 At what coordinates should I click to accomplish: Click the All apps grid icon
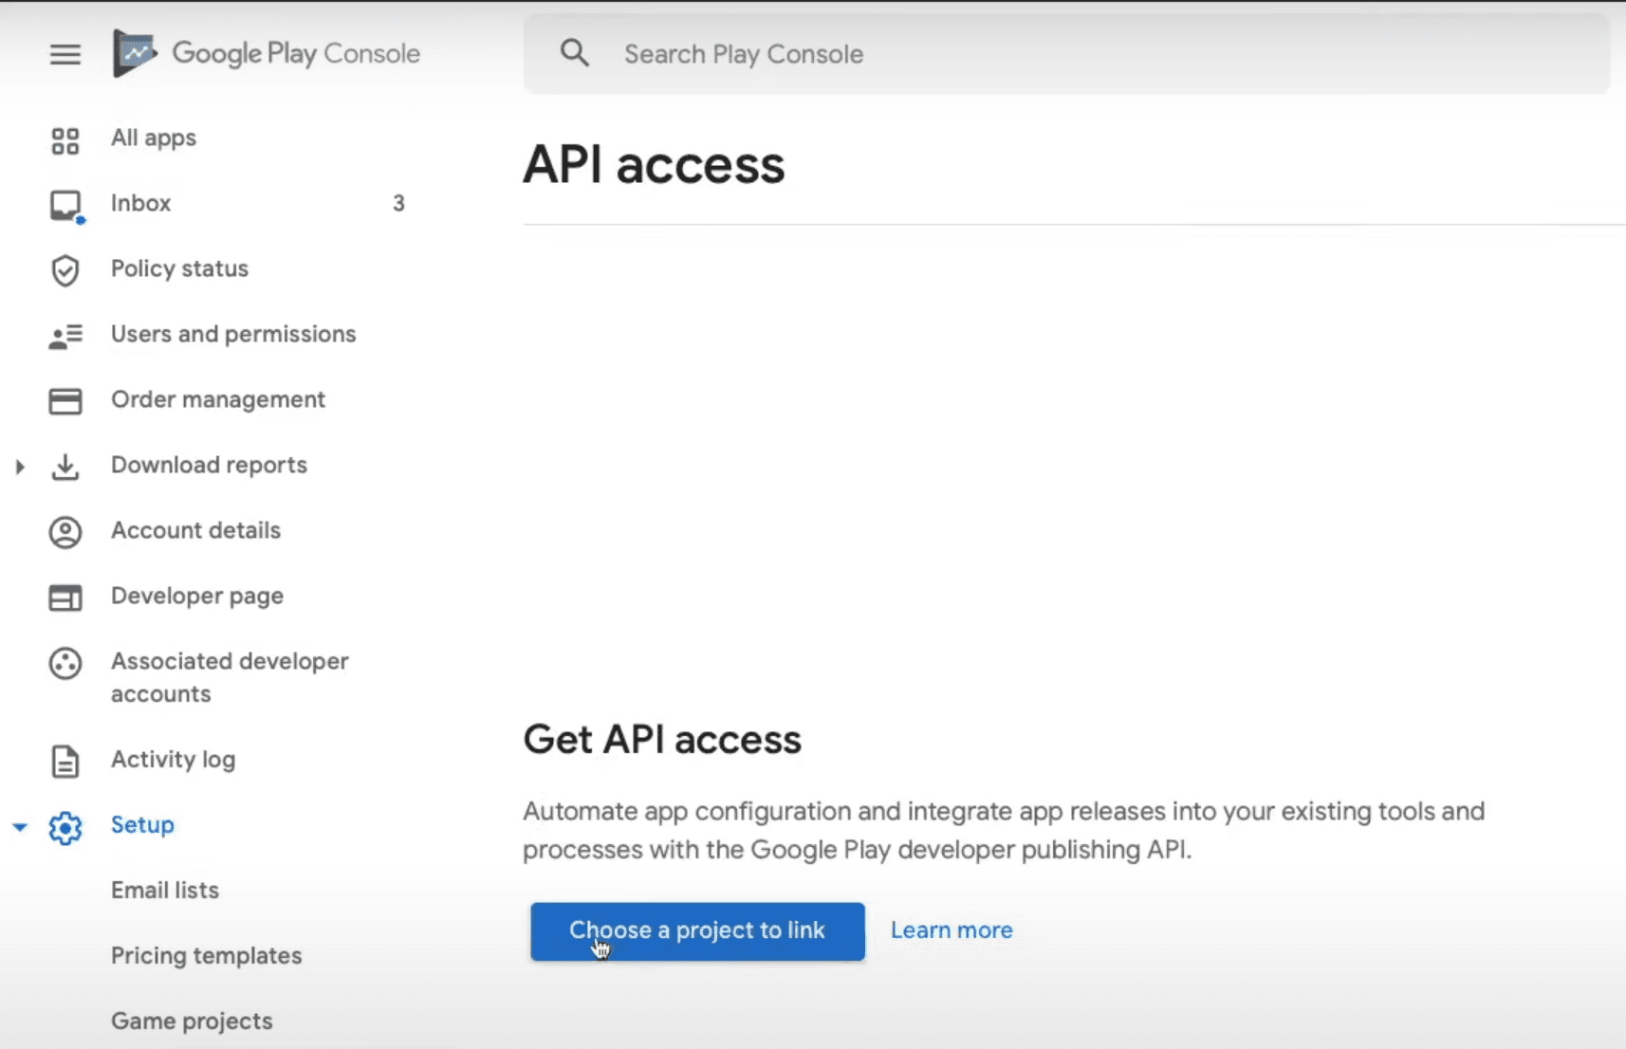[65, 141]
